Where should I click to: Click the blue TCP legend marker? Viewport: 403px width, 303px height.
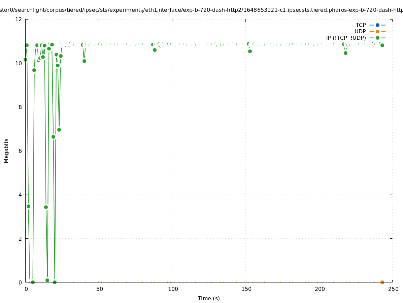(377, 25)
